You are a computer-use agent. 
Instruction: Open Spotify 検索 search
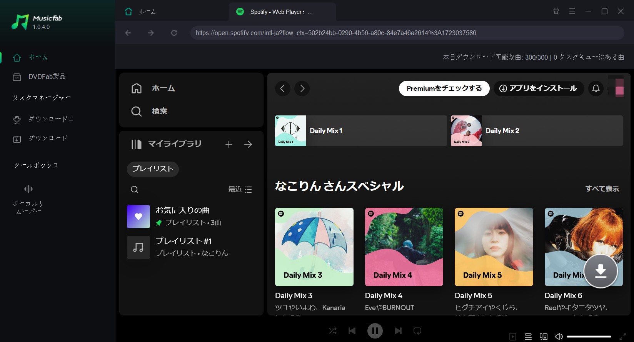pos(149,111)
